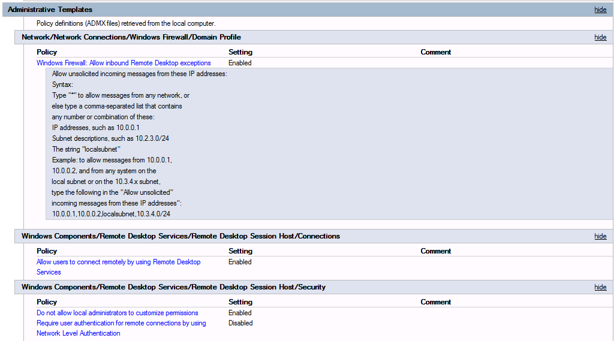Hide the Administrative Templates section
This screenshot has height=341, width=614.
point(600,10)
